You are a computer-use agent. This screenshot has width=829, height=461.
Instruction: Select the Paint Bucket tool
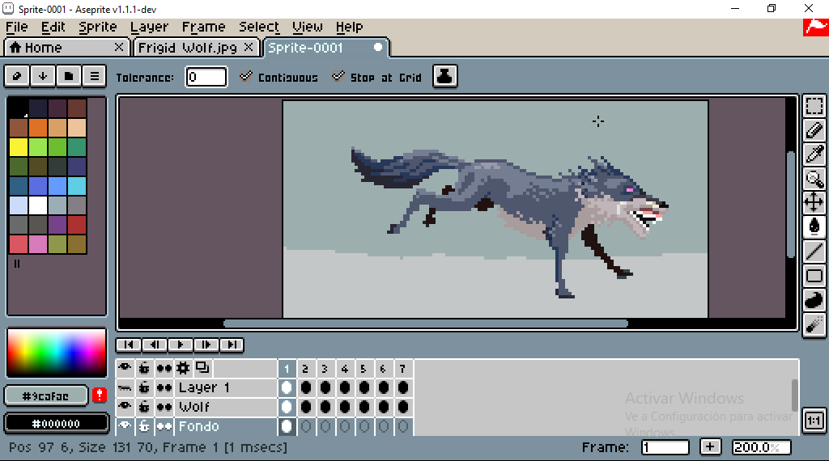coord(814,227)
